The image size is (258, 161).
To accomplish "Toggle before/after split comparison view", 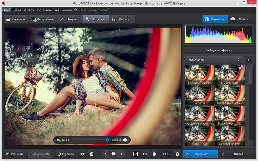I will click(92, 154).
